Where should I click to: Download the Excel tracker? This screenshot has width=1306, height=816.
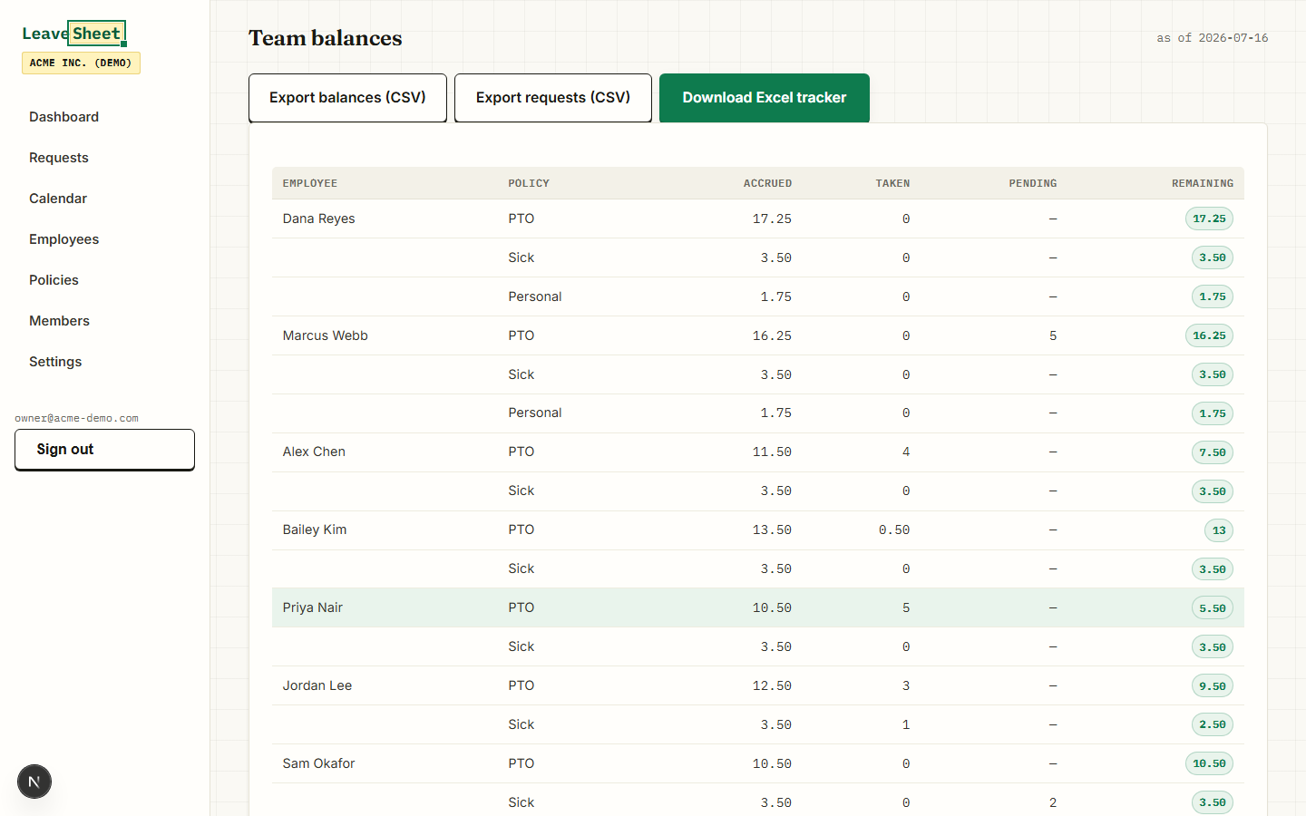765,98
